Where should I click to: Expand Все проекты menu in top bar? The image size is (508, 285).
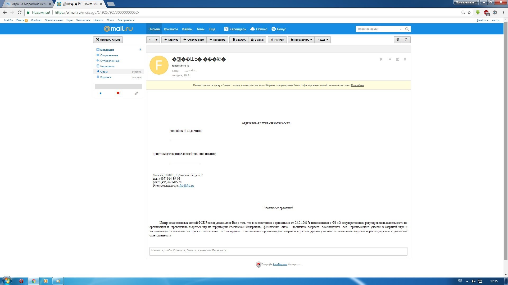click(x=126, y=20)
